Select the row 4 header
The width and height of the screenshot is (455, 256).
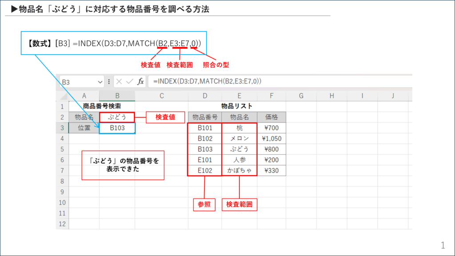tap(62, 139)
